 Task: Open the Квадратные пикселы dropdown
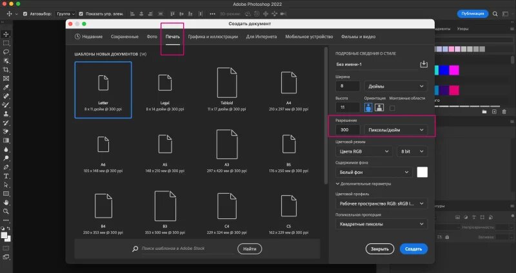click(x=381, y=224)
